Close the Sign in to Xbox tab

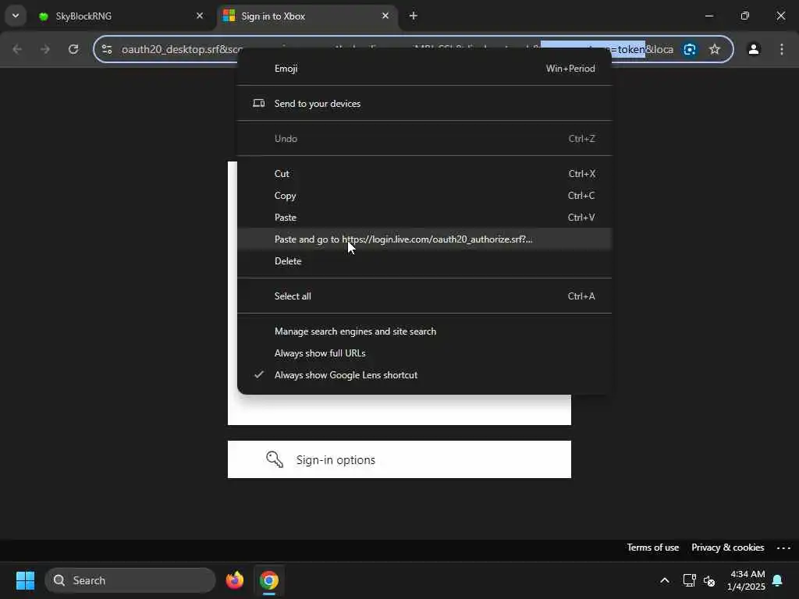[x=385, y=16]
